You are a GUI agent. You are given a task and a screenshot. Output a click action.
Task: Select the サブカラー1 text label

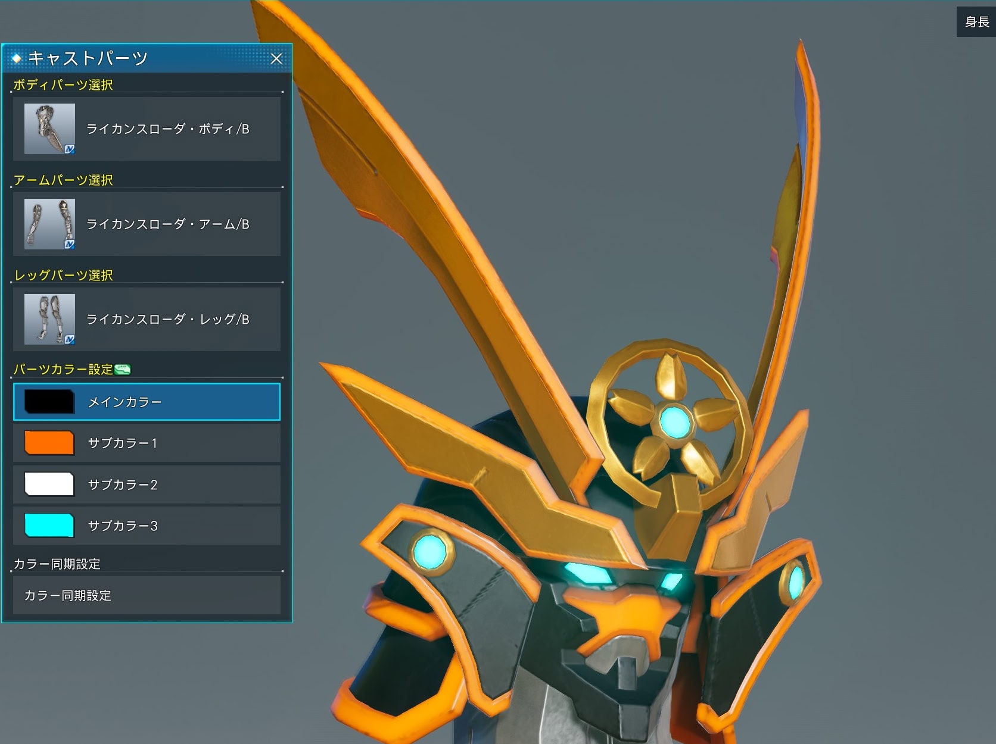[x=123, y=443]
